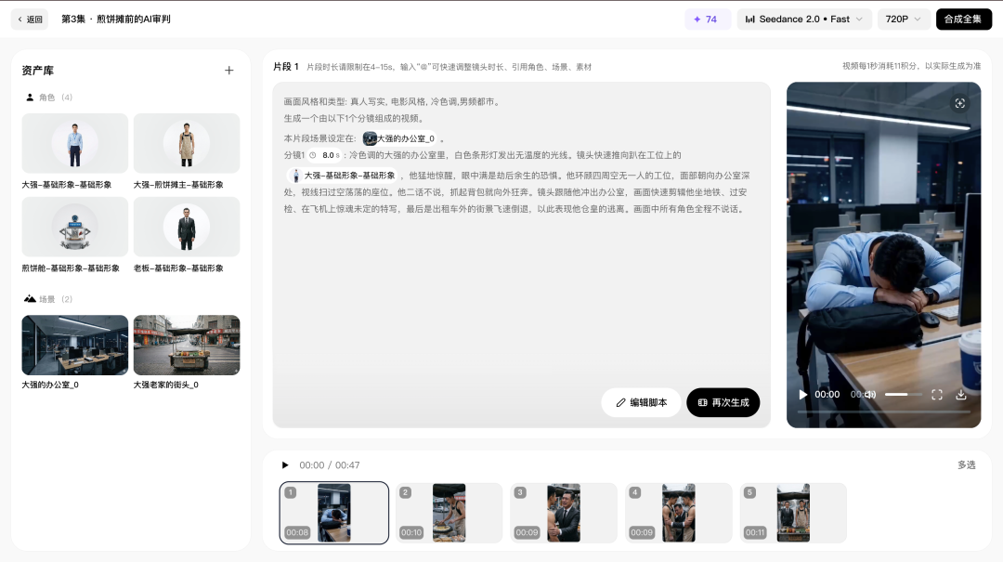
Task: Mute the video preview volume icon
Action: [870, 395]
